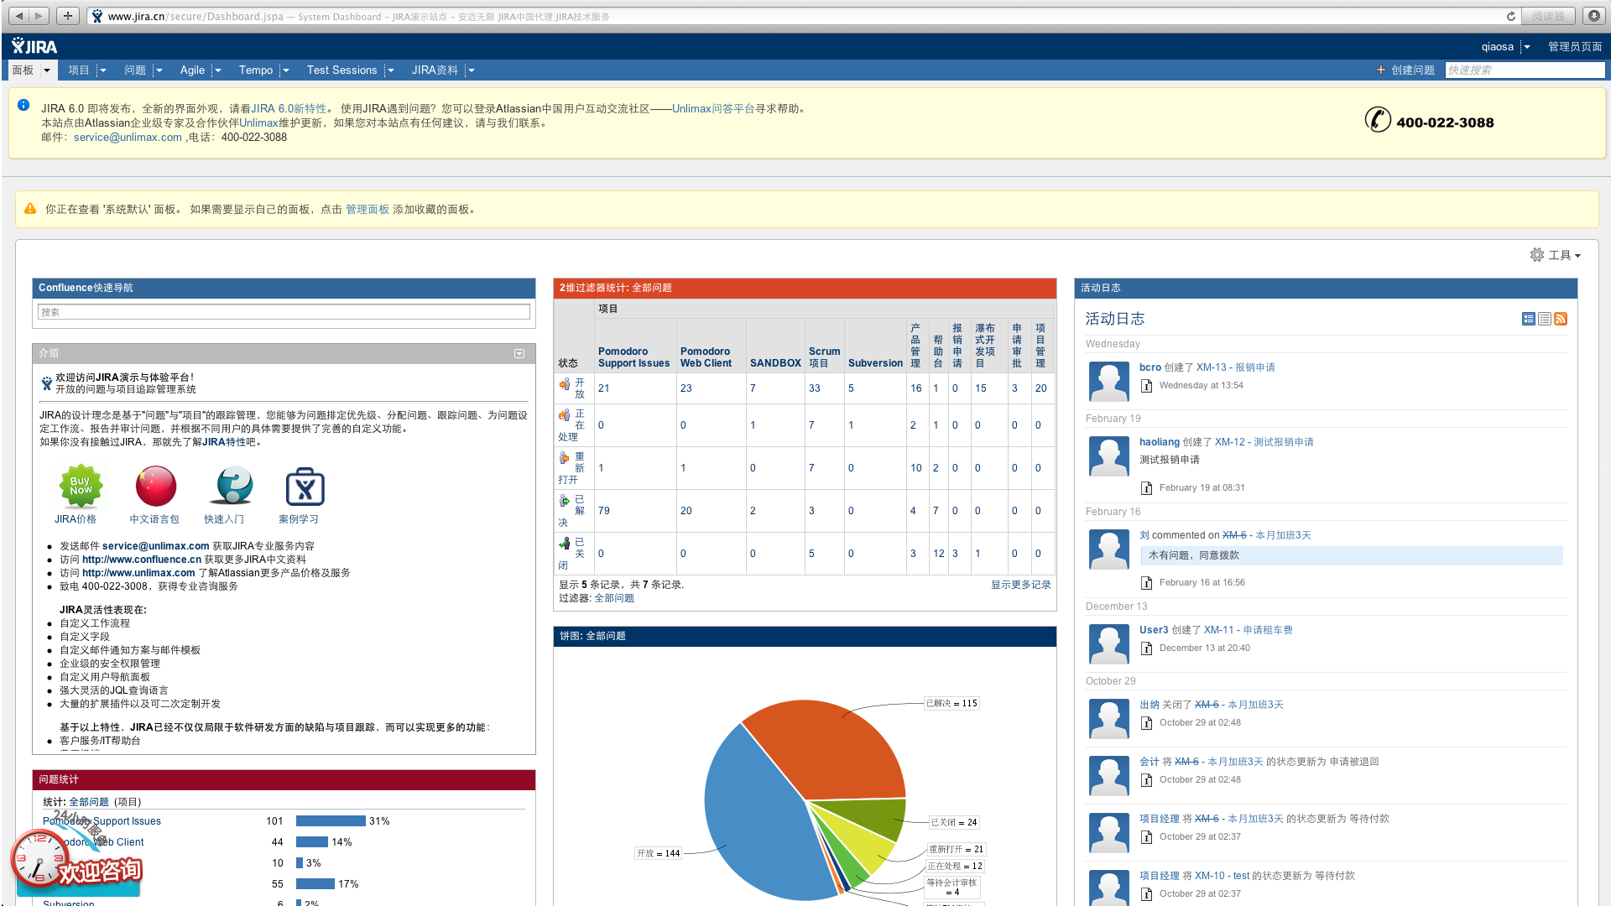Go forward using browser forward arrow

pyautogui.click(x=39, y=16)
